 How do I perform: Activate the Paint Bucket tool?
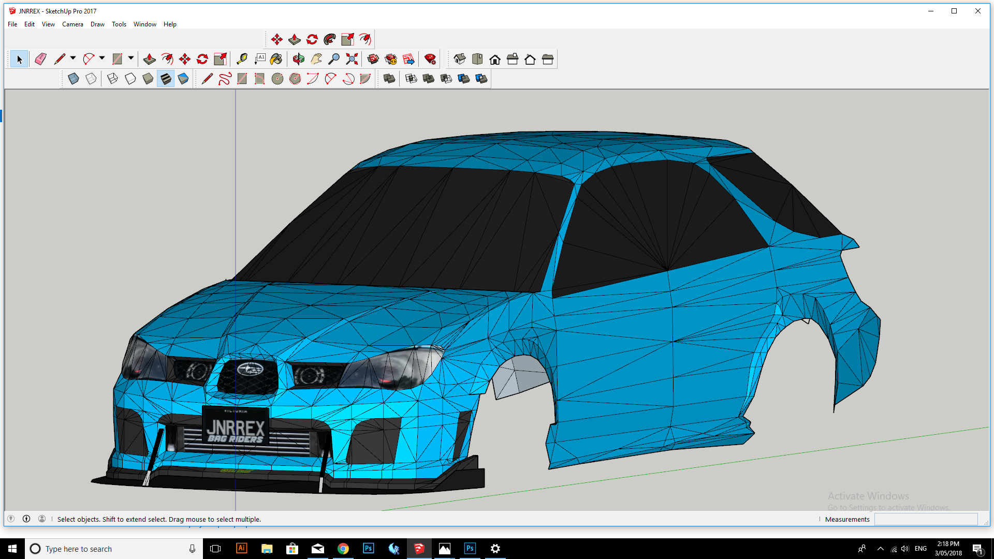pyautogui.click(x=276, y=58)
